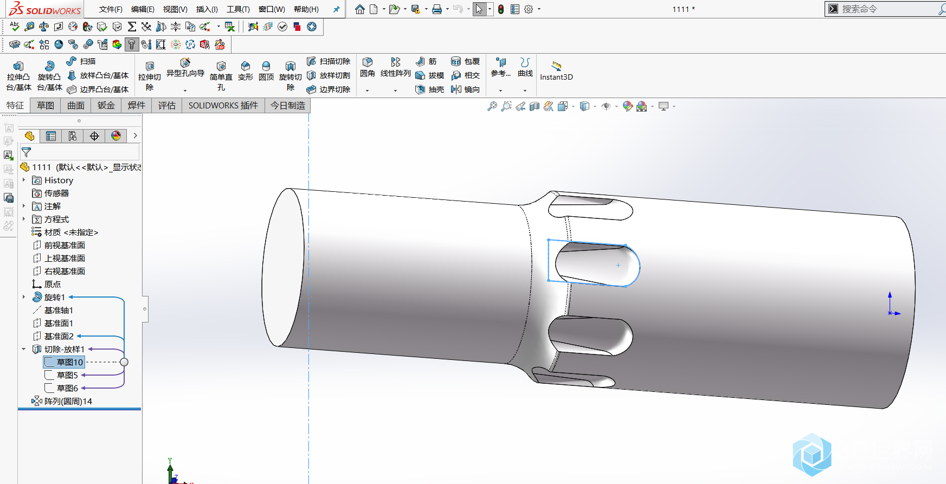The image size is (946, 484).
Task: Open Reference Geometry (参考...) tool
Action: coord(501,68)
